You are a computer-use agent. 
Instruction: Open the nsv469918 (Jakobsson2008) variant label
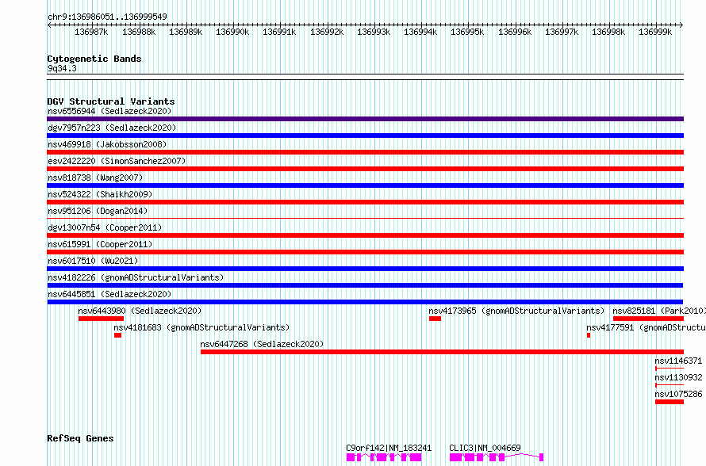point(107,144)
